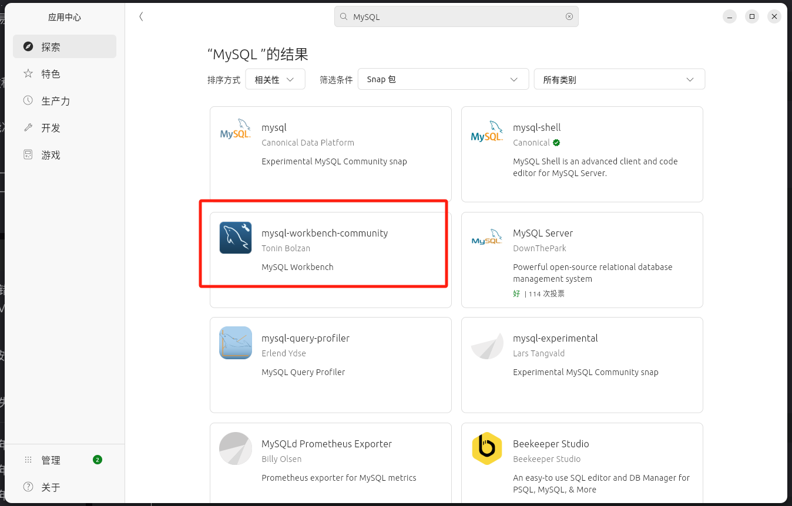
Task: Click the green 好 rating label
Action: click(x=516, y=294)
